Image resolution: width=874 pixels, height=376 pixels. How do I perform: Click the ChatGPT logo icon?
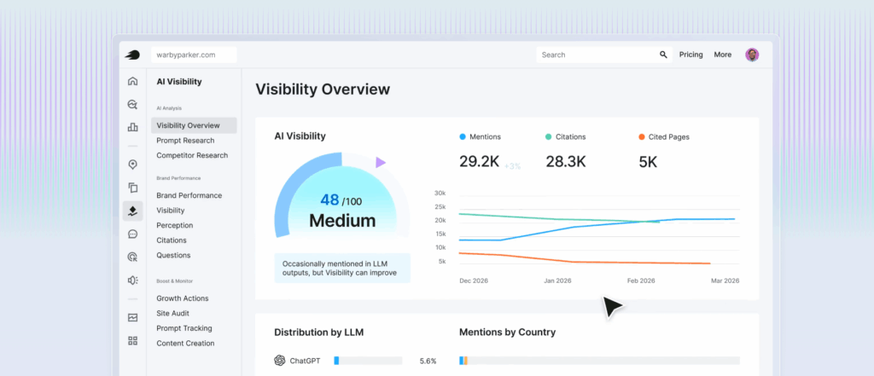tap(280, 361)
